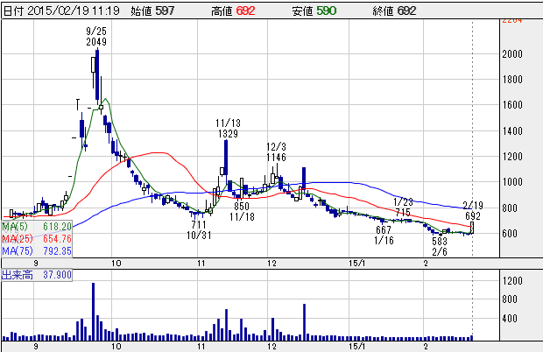This screenshot has height=352, width=543.
Task: Select the 11/13 high marker at 1329
Action: (x=227, y=128)
